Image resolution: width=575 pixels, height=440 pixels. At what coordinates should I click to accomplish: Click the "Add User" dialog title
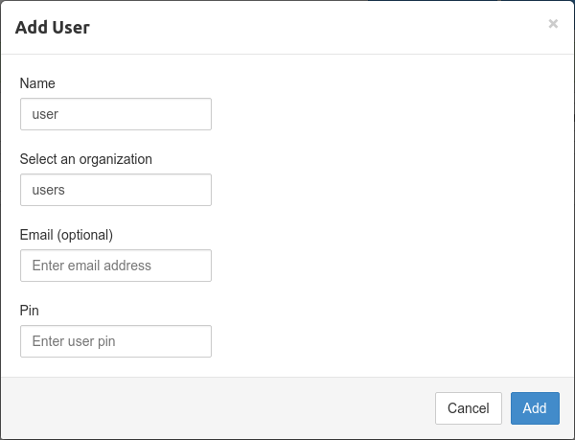click(53, 28)
